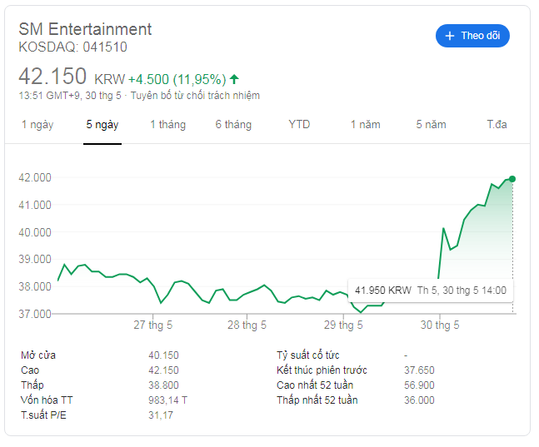Click the 42.150 current price
The height and width of the screenshot is (447, 539).
52,77
